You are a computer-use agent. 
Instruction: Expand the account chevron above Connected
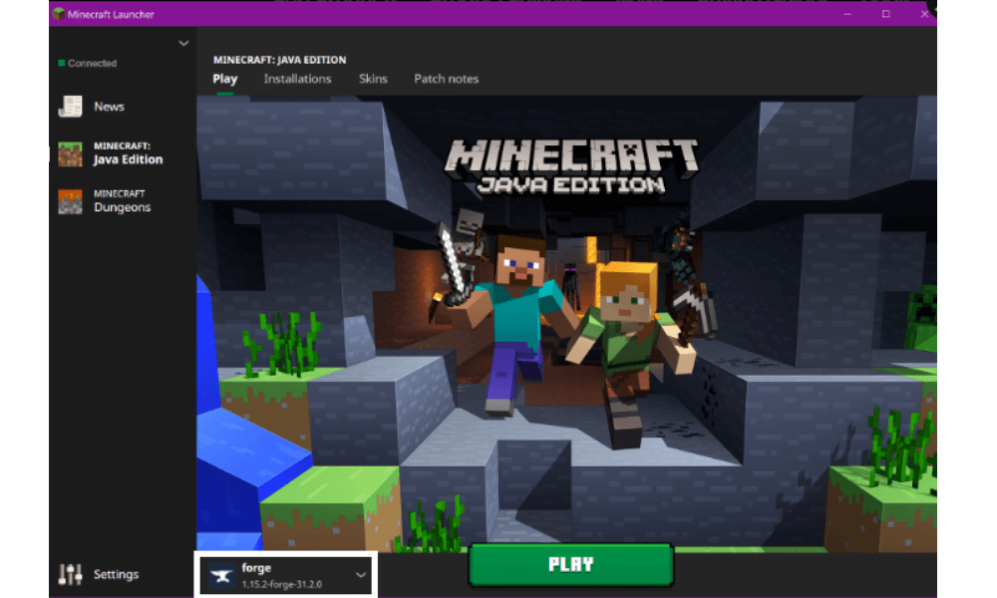[x=183, y=44]
